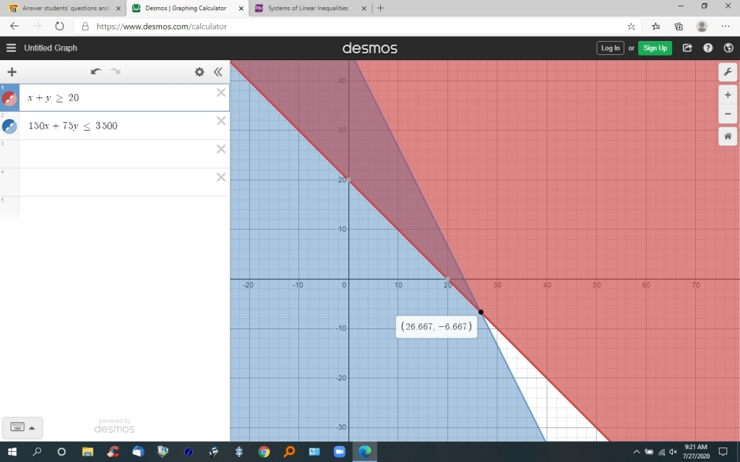The height and width of the screenshot is (462, 740).
Task: Expand the keypad options arrow
Action: pyautogui.click(x=32, y=428)
